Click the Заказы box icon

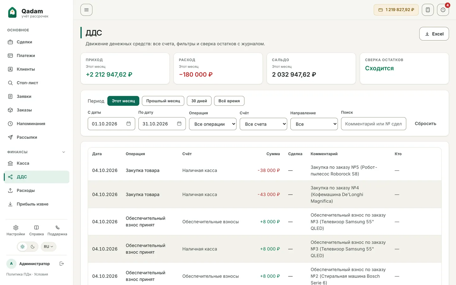[10, 110]
